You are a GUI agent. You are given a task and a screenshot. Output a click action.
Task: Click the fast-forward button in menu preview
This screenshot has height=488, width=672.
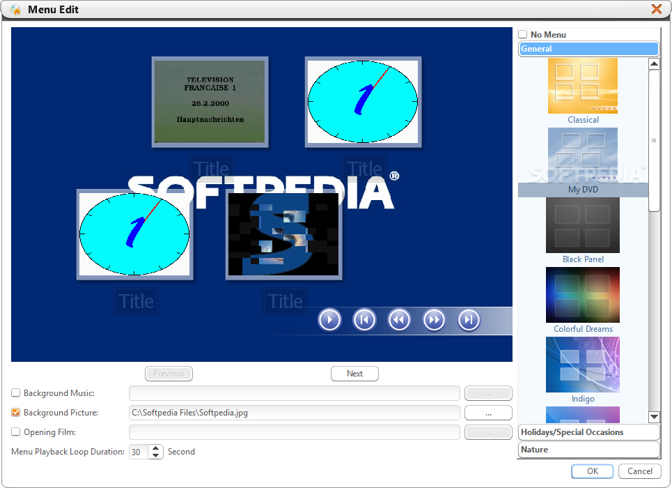(434, 320)
